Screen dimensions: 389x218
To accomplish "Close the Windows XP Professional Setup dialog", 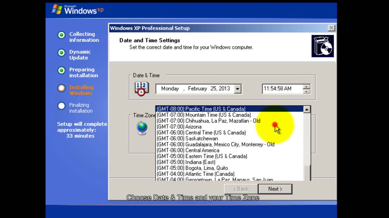I will click(x=331, y=28).
